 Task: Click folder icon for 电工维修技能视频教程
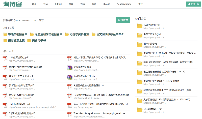point(140,73)
